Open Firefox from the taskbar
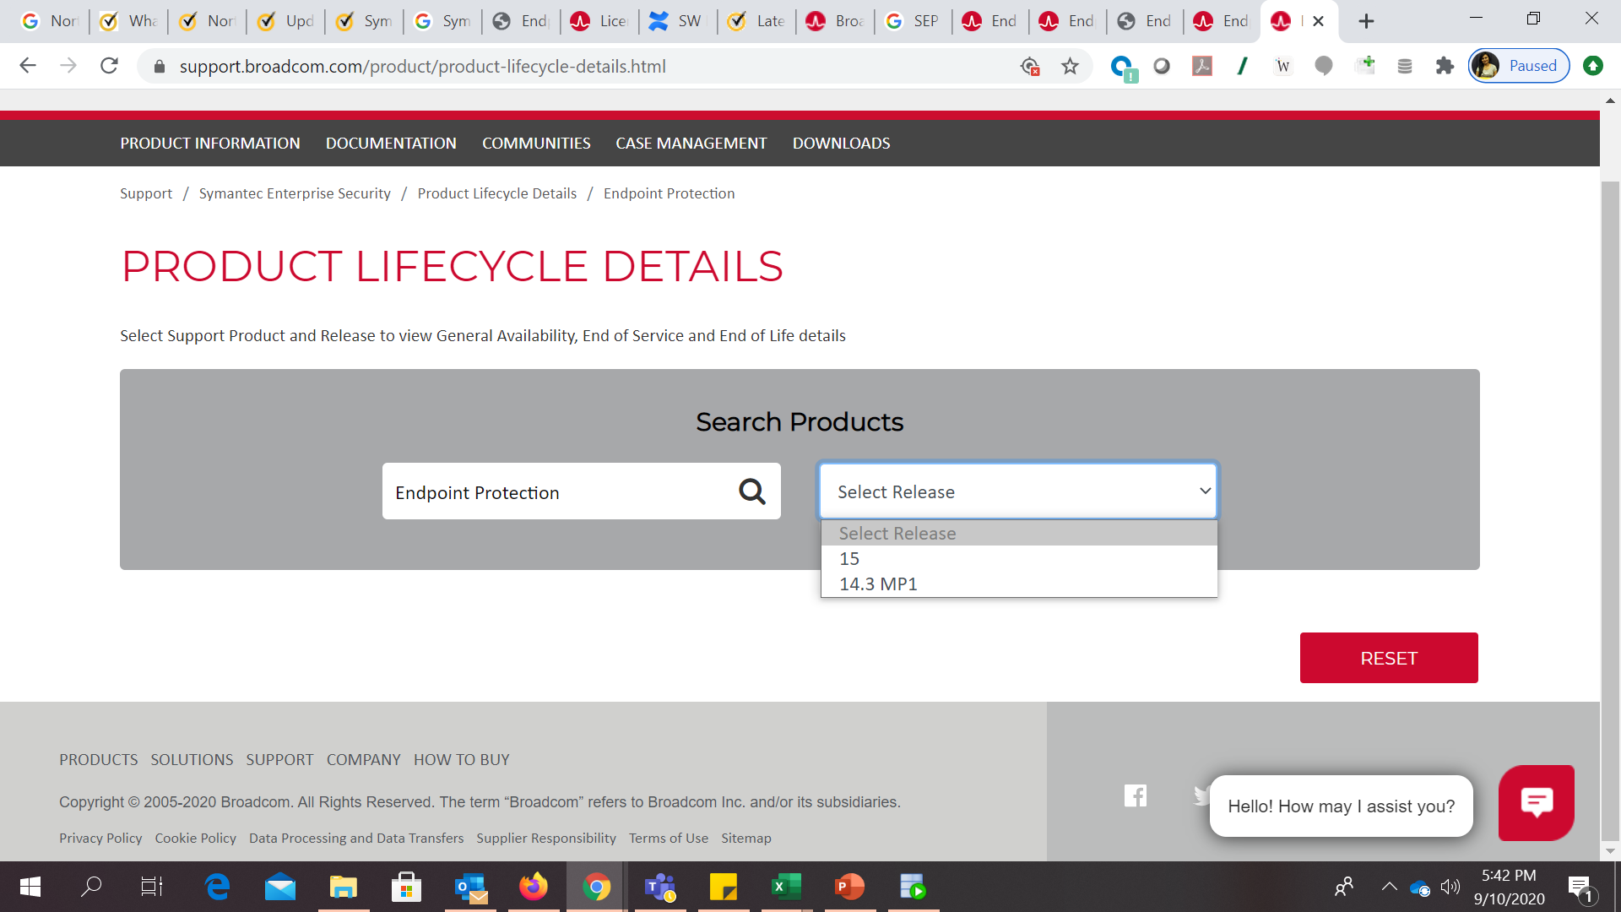1621x912 pixels. pyautogui.click(x=533, y=887)
